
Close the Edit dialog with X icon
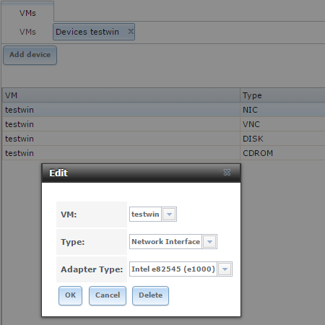coord(227,173)
